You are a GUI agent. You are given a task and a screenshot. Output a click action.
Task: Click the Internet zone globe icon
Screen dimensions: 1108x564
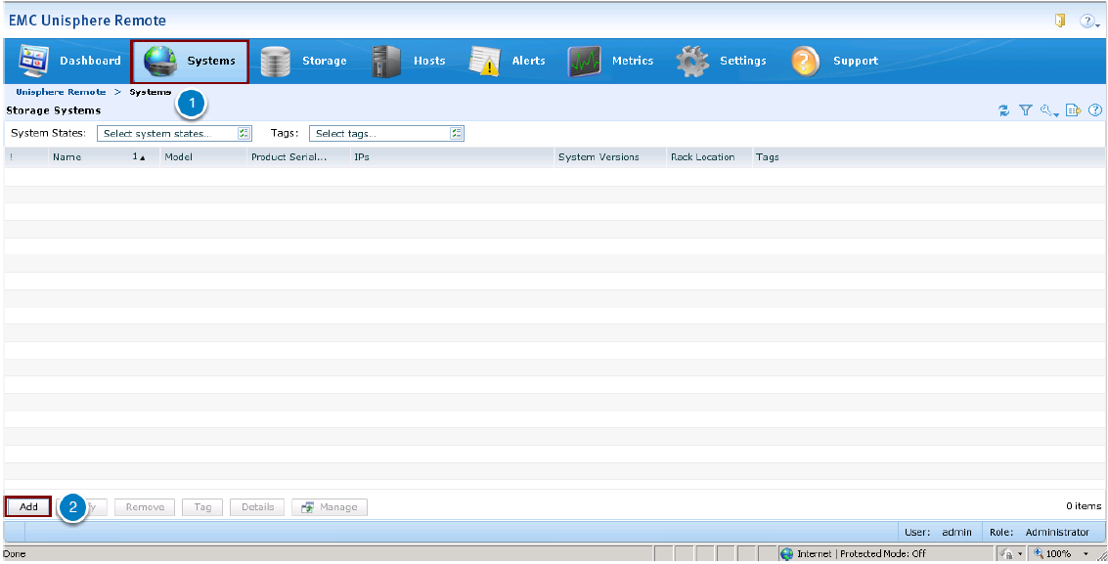pos(786,553)
